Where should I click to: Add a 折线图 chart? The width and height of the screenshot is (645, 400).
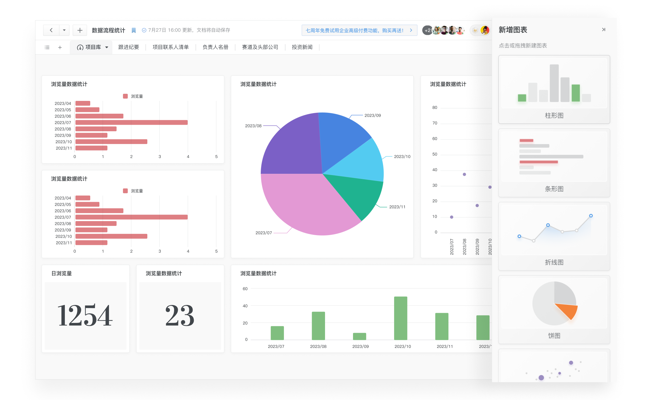554,236
